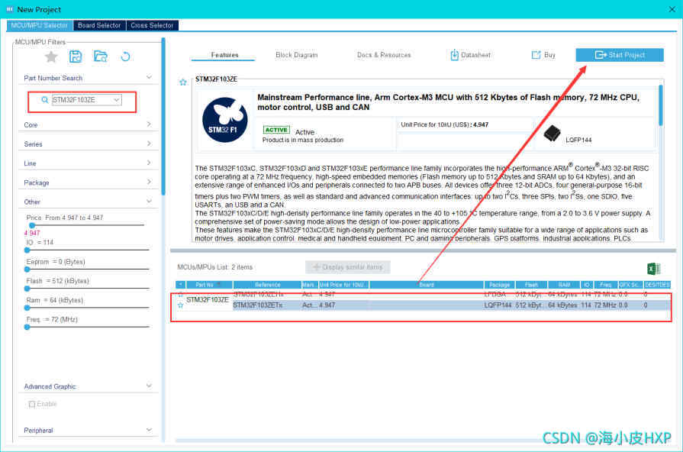Viewport: 683px width, 452px height.
Task: Sort by Package column header
Action: coord(499,285)
